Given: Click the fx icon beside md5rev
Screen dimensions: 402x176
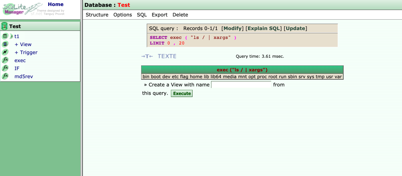Looking at the screenshot, I should pyautogui.click(x=5, y=76).
